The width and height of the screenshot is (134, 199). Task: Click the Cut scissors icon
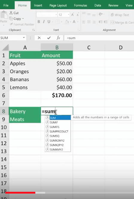pyautogui.click(x=11, y=13)
